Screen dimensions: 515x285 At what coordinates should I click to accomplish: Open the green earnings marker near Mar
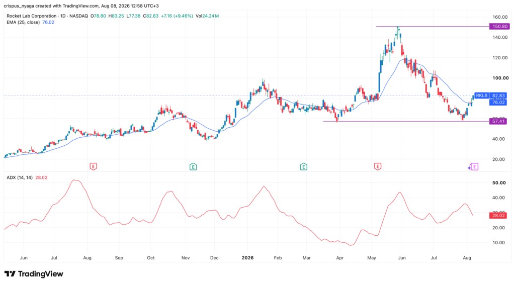303,167
